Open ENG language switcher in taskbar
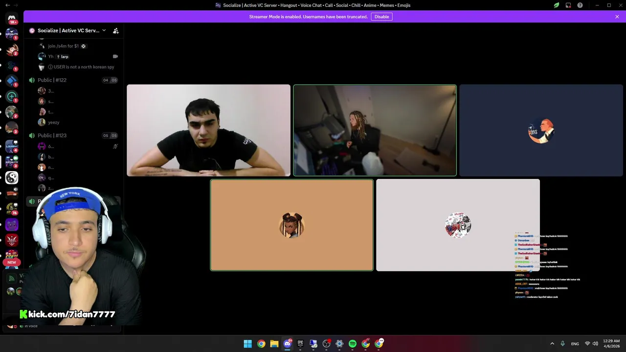Image resolution: width=626 pixels, height=352 pixels. point(575,344)
